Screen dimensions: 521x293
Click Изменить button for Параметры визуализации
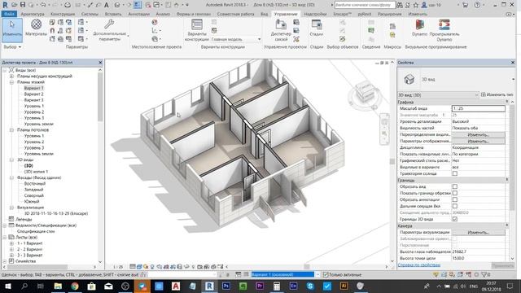click(479, 232)
